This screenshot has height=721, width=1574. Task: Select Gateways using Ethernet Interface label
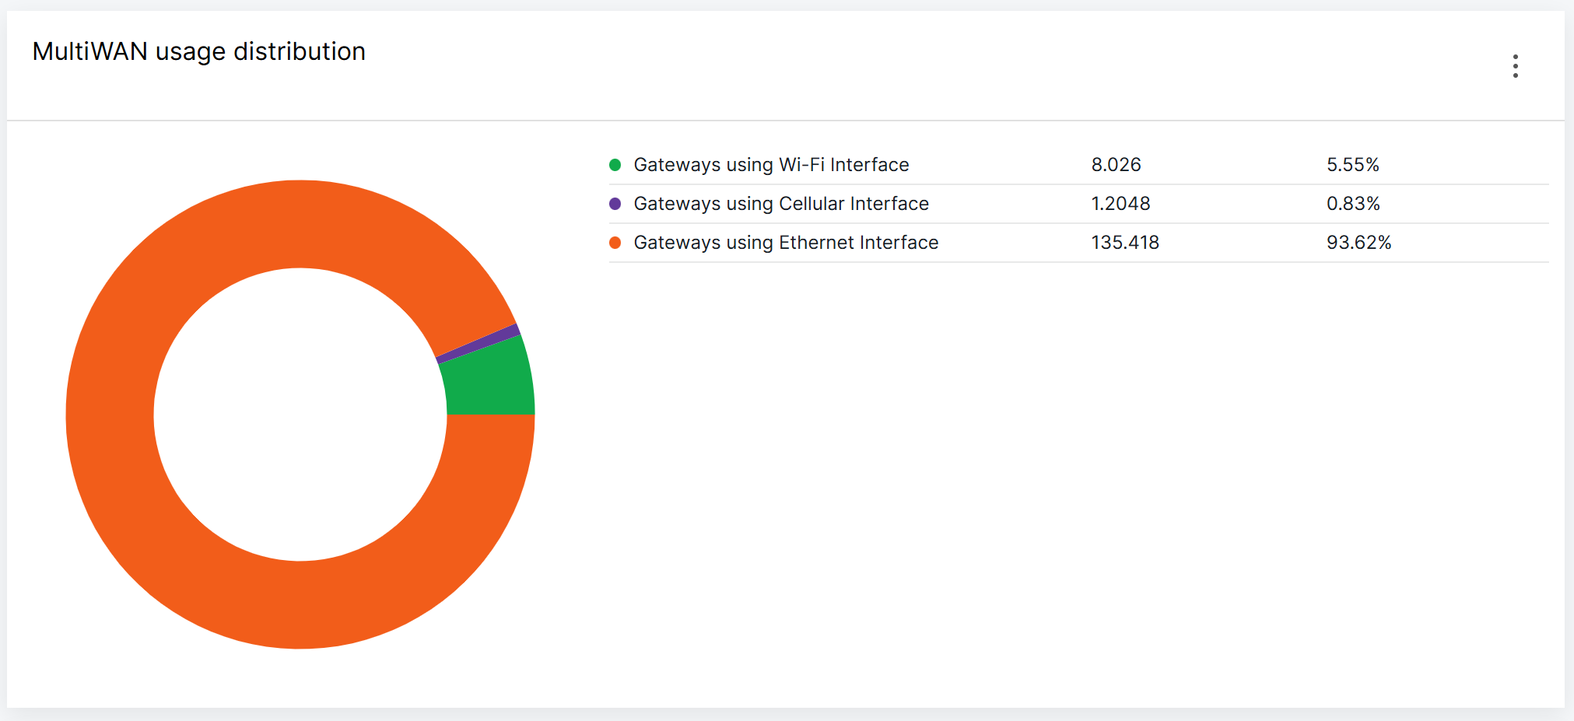click(x=786, y=243)
